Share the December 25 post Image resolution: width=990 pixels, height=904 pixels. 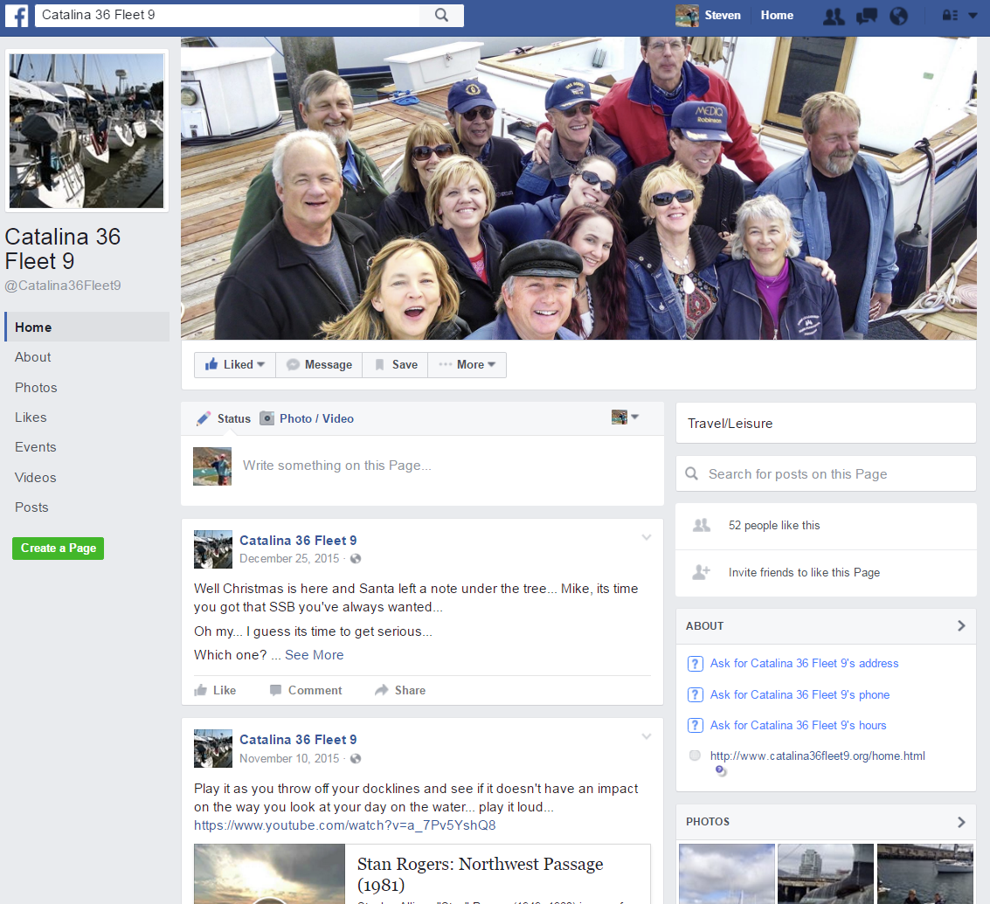400,691
